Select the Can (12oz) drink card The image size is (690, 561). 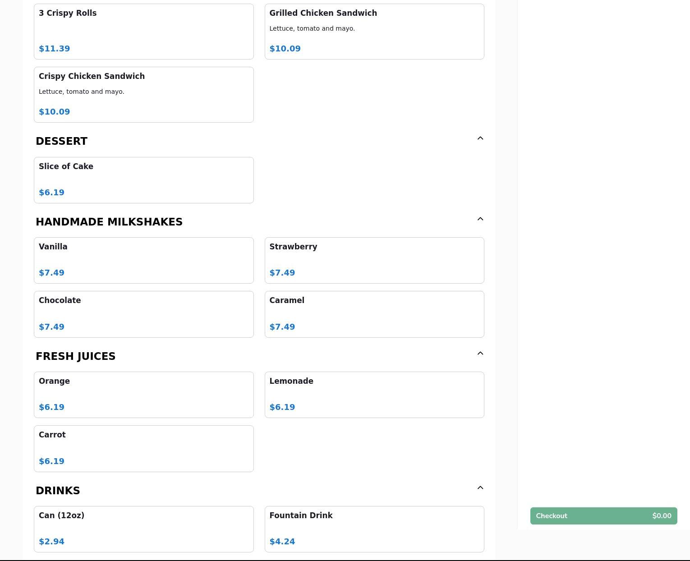144,529
